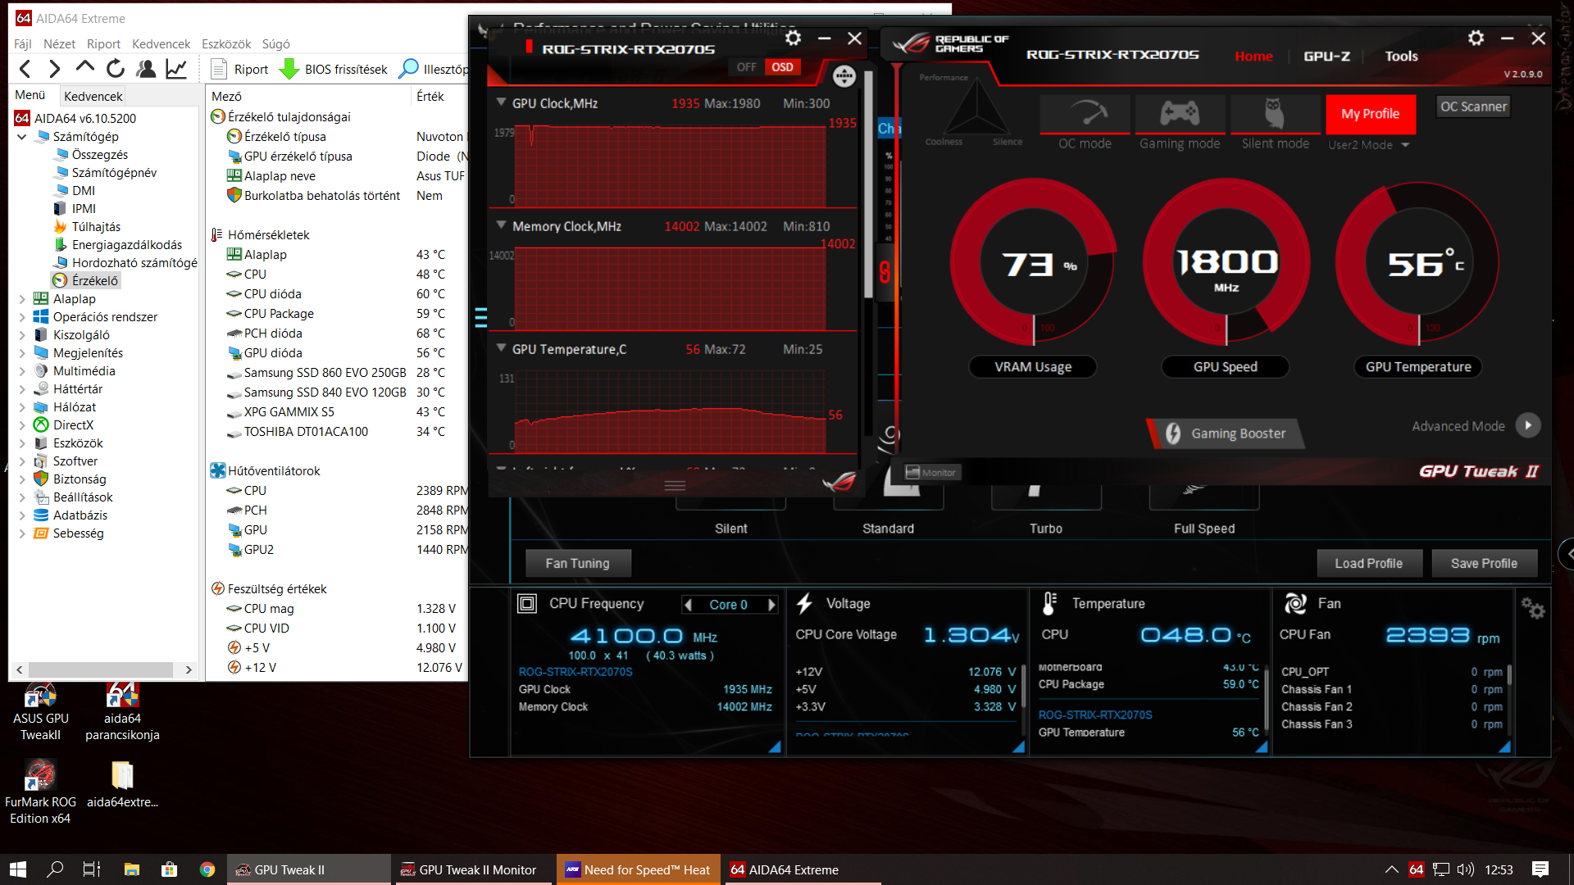Image resolution: width=1574 pixels, height=885 pixels.
Task: Open Nézet menu in AIDA64
Action: click(59, 44)
